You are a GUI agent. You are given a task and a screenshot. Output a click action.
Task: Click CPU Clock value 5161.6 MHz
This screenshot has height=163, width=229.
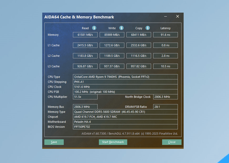click(x=125, y=87)
